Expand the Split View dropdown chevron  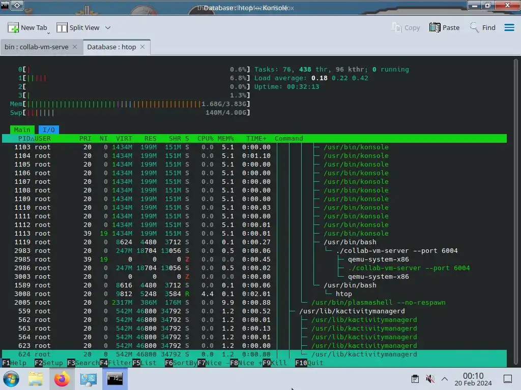pyautogui.click(x=108, y=27)
